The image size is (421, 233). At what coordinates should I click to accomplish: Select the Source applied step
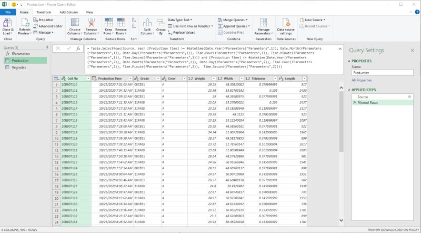point(383,97)
